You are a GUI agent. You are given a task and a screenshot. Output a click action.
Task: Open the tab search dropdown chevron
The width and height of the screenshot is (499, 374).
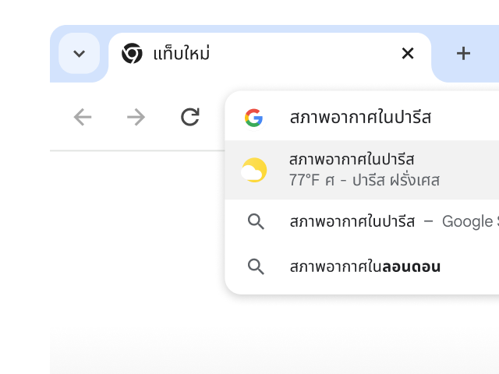[x=79, y=54]
